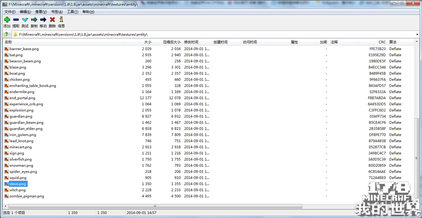Select the file iron_golem.png
Screen dimensions: 422x218
[23, 135]
